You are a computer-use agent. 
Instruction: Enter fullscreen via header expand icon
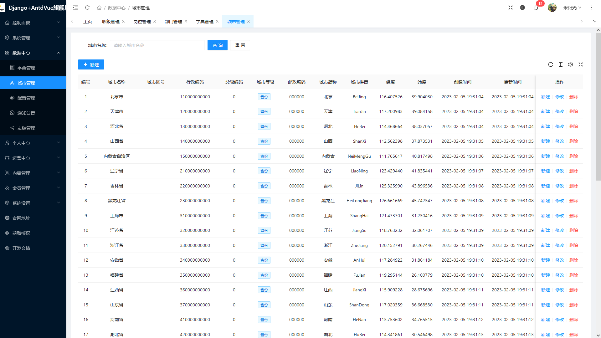click(x=511, y=8)
